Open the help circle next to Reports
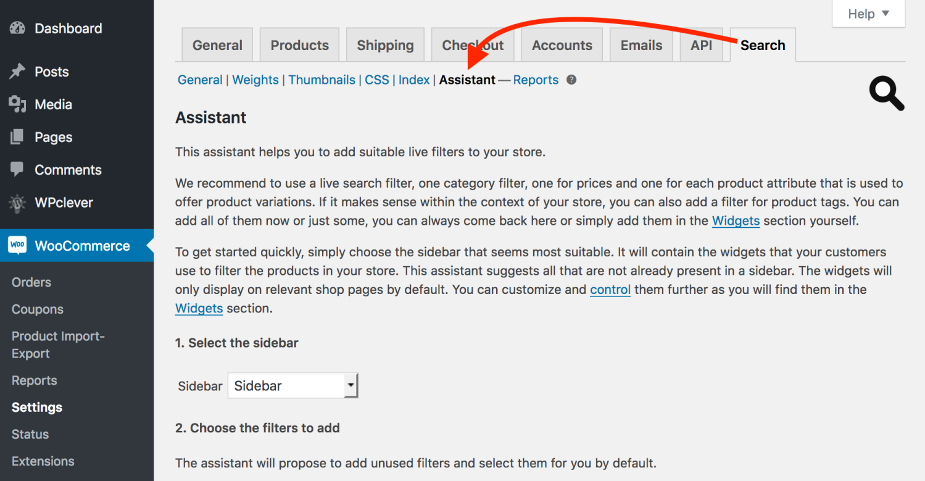This screenshot has width=925, height=481. tap(571, 80)
